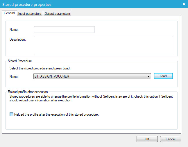Screen dimensions: 188x147
Task: Click the 'Select the stored procedure and press Load' text
Action: pos(40,69)
